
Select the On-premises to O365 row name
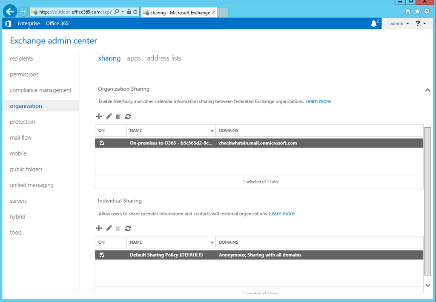[x=171, y=143]
